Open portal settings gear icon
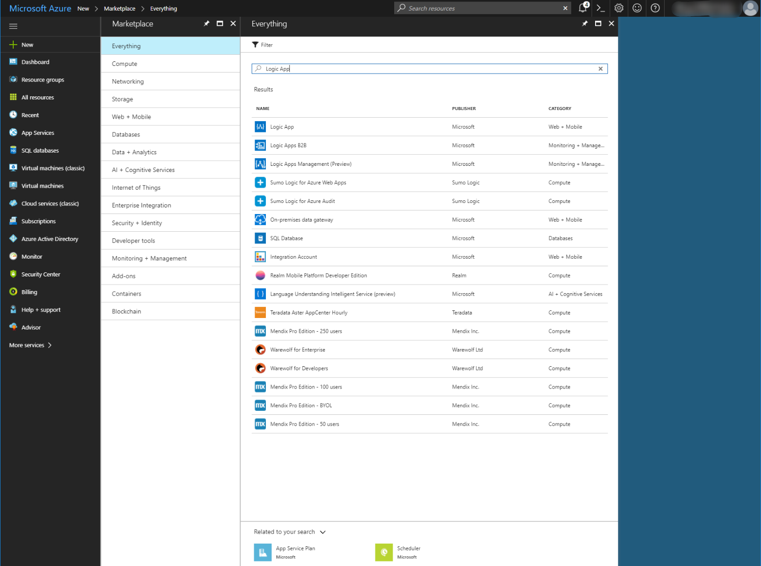The height and width of the screenshot is (566, 761). [x=619, y=8]
